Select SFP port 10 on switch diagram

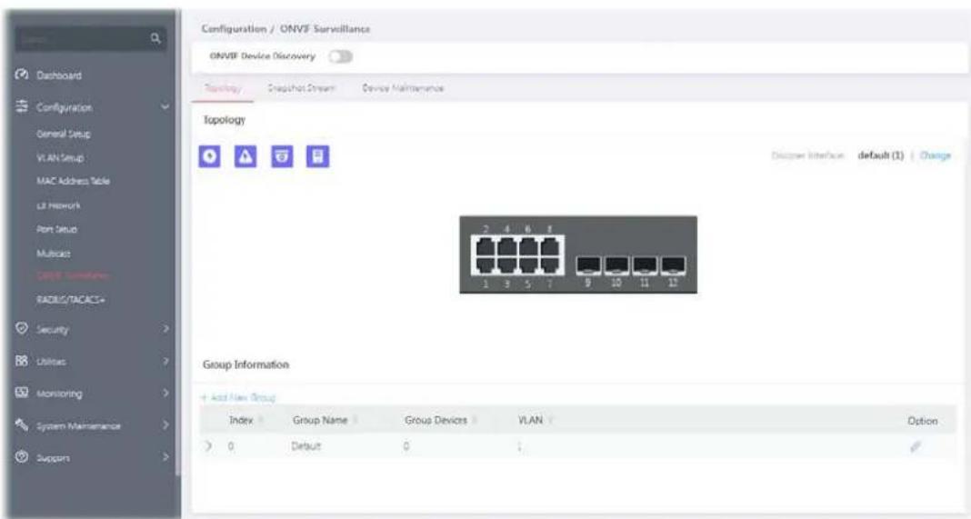tap(616, 265)
